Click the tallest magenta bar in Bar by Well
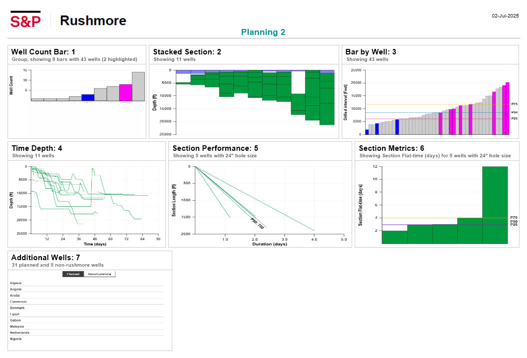 [x=508, y=108]
